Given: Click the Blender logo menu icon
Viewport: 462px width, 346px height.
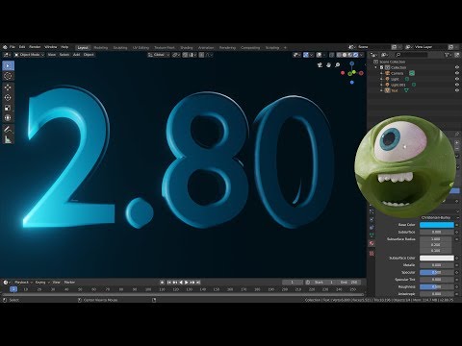Looking at the screenshot, I should [x=5, y=47].
